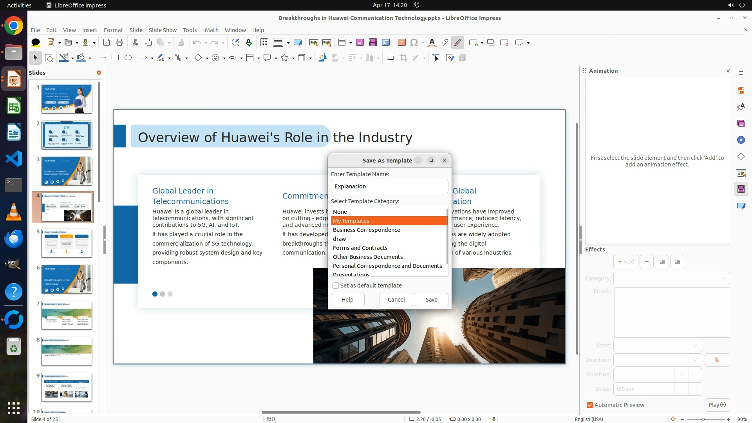Uncheck the Automatic Preview checkbox
Screen dimensions: 752x423
[590, 405]
